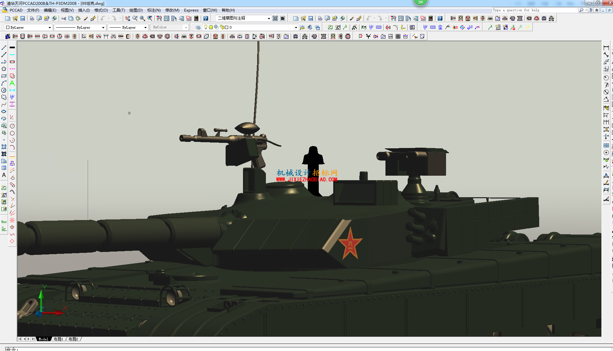Click the green text style 'A' icon
Screen dimensions: 613x351
[x=12, y=83]
